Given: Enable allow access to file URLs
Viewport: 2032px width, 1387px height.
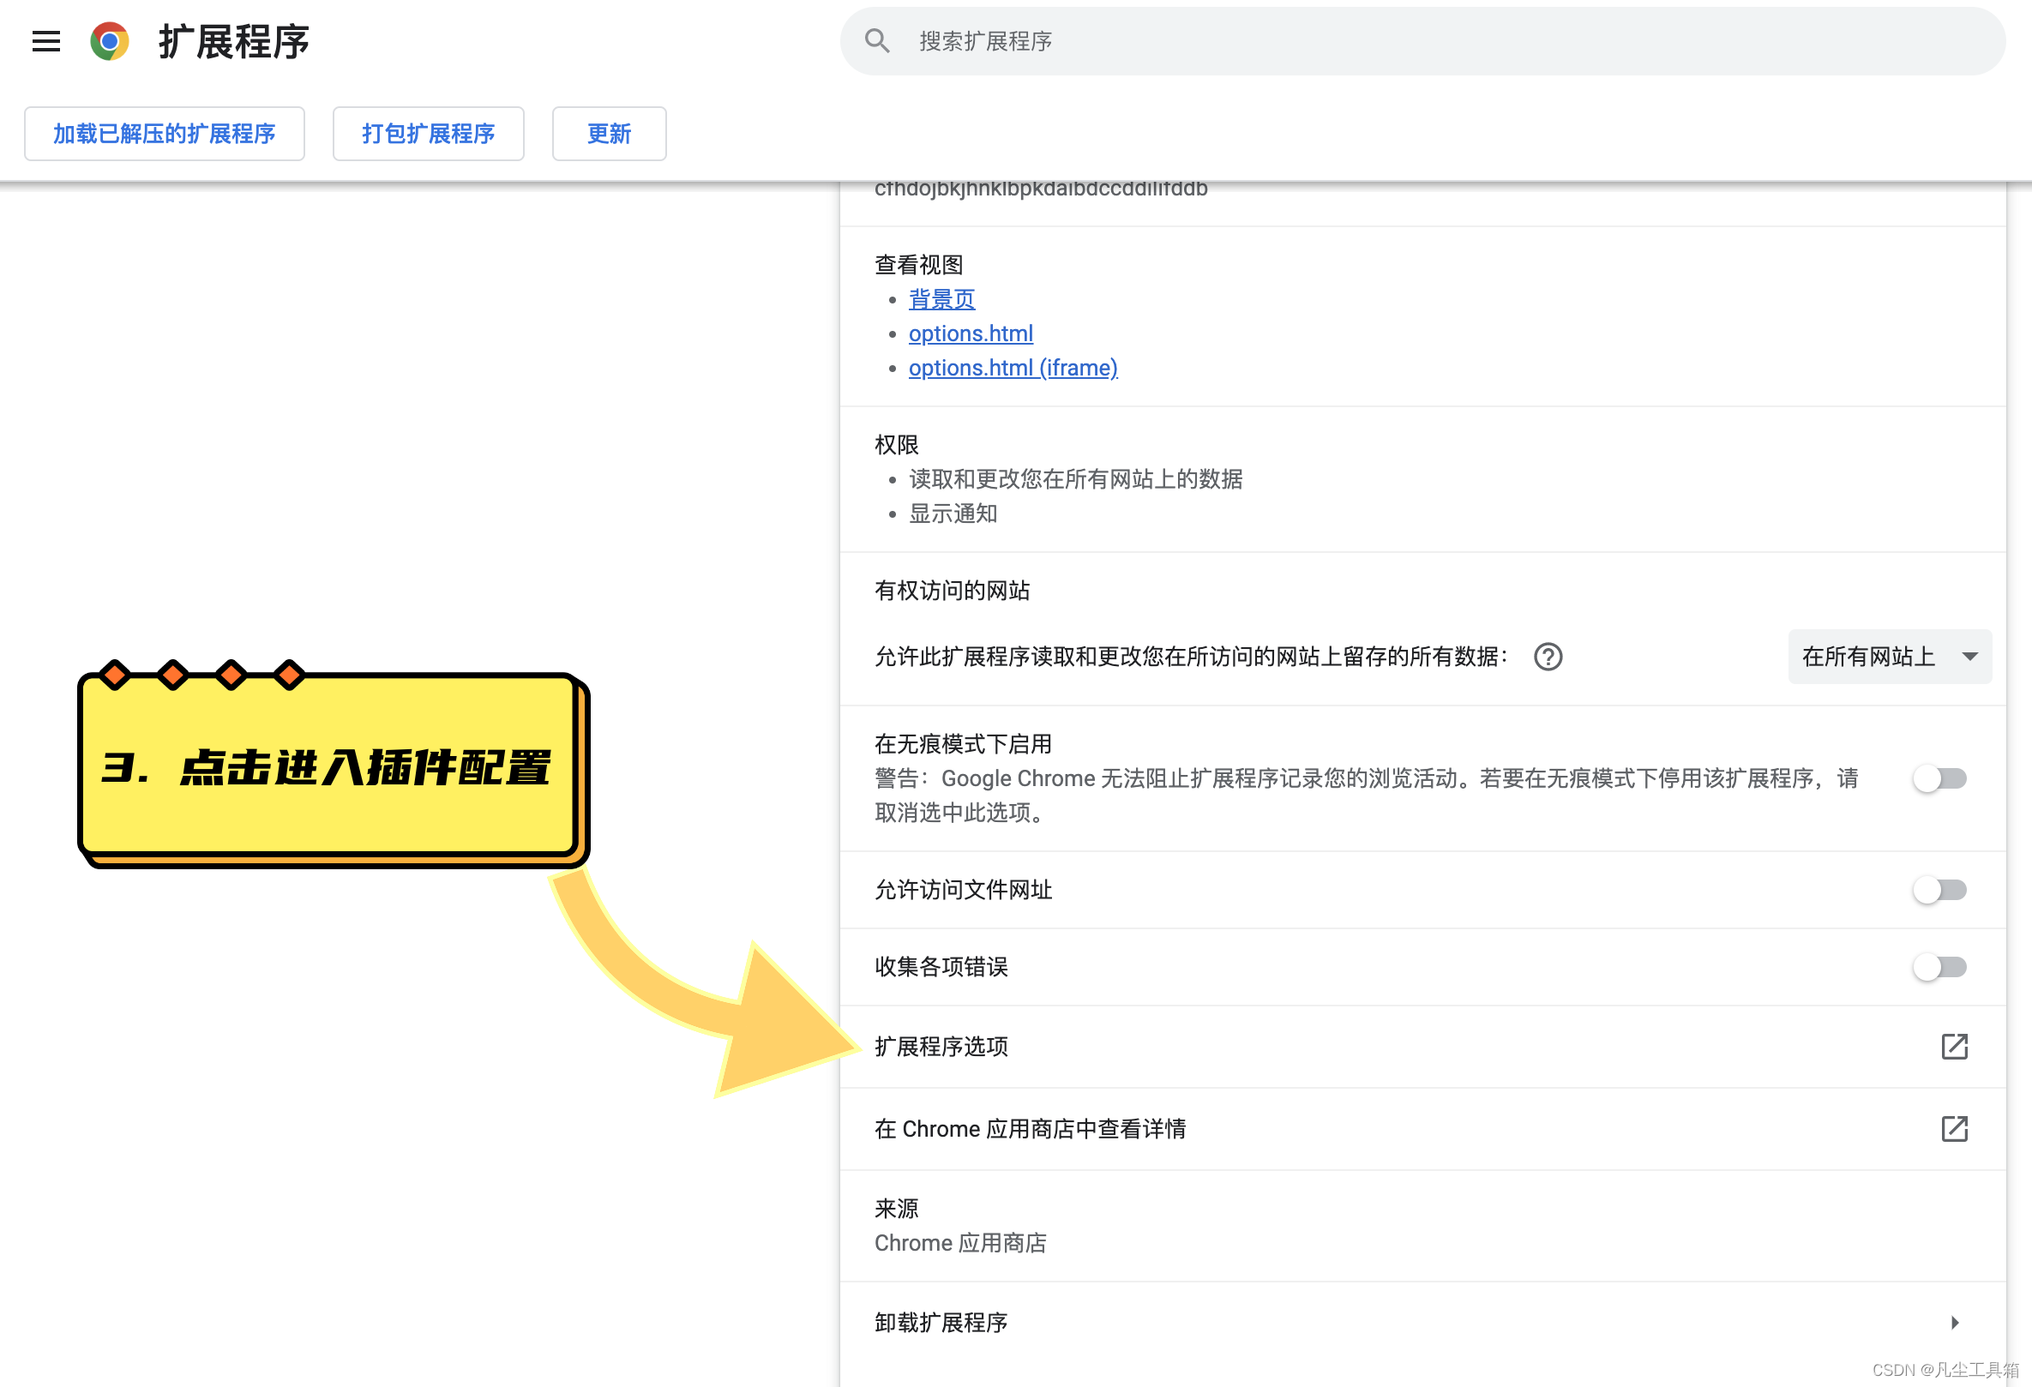Looking at the screenshot, I should click(x=1939, y=890).
